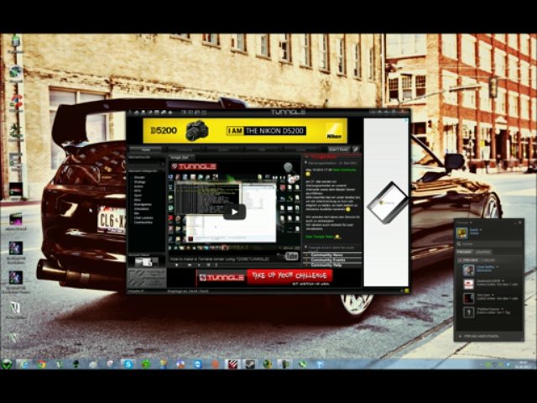Click the Freund hinzufügen button
Screen dimensions: 537x403
point(482,336)
